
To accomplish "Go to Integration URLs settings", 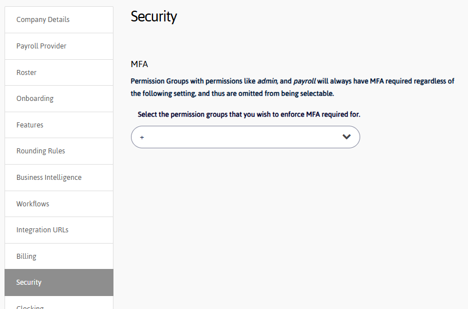I will pyautogui.click(x=42, y=230).
